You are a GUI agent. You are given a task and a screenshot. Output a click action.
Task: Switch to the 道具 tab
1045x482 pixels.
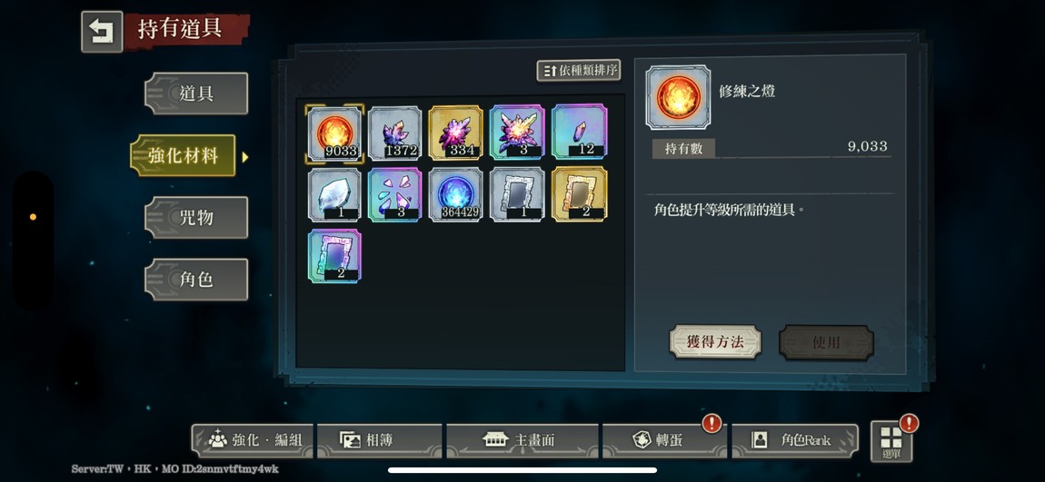[196, 93]
